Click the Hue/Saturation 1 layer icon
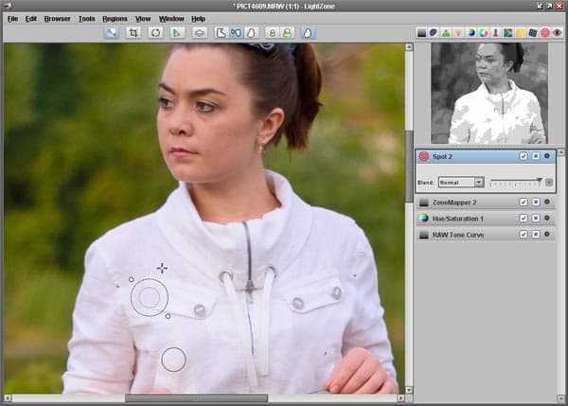The image size is (568, 406). coord(424,219)
